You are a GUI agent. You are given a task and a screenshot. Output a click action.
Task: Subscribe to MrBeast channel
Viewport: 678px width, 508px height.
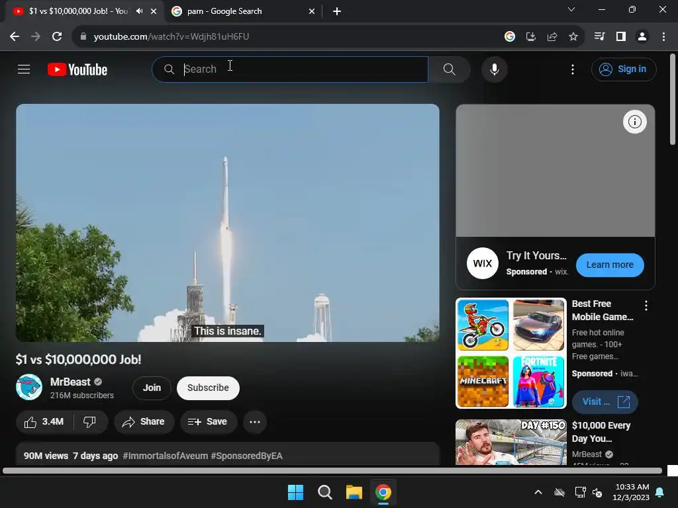[208, 388]
